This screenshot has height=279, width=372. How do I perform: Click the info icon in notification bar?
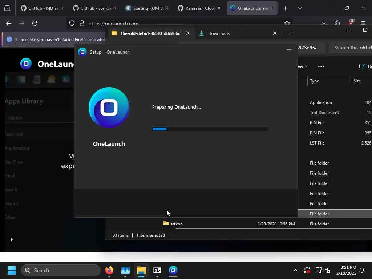click(x=9, y=39)
